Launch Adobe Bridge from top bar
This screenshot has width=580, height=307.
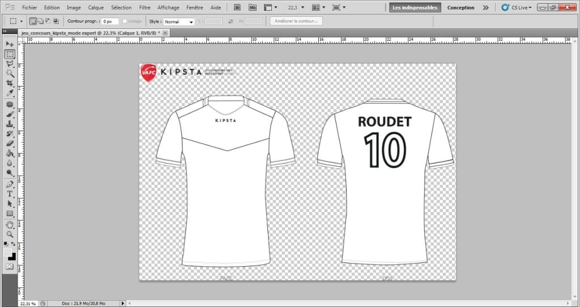click(x=238, y=8)
